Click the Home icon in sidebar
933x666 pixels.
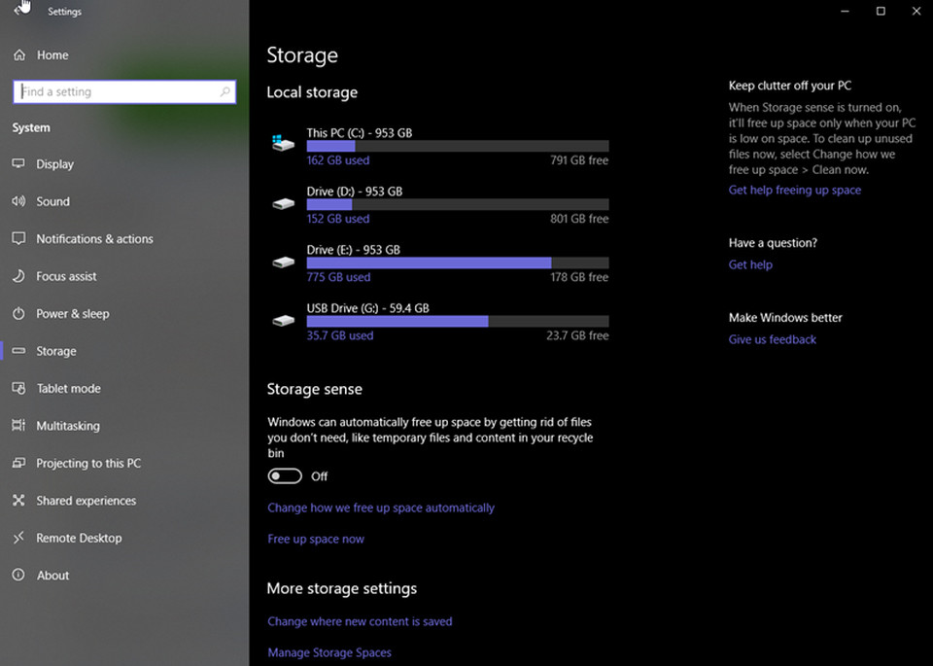click(19, 55)
